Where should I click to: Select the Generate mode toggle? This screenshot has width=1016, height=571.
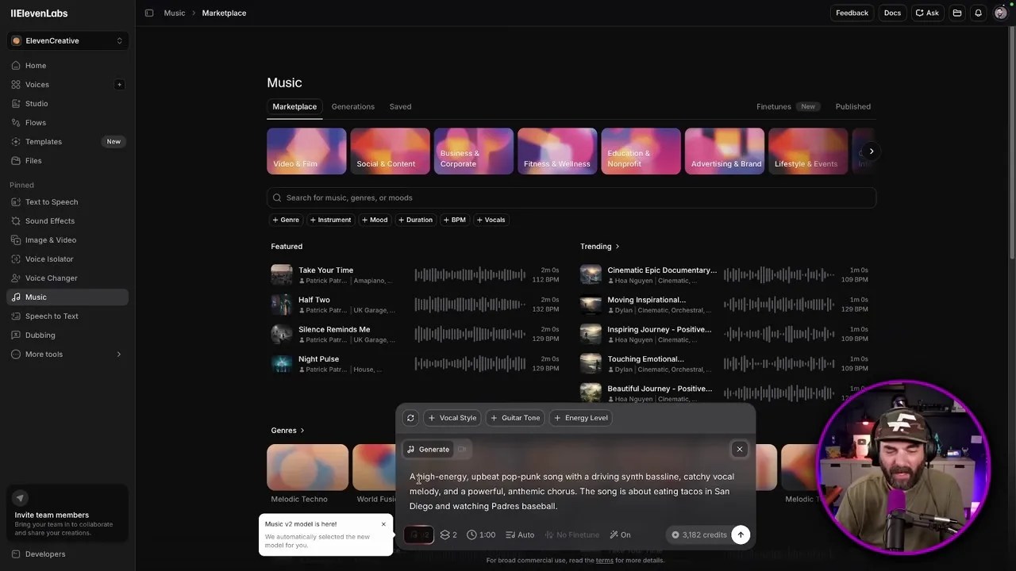428,450
